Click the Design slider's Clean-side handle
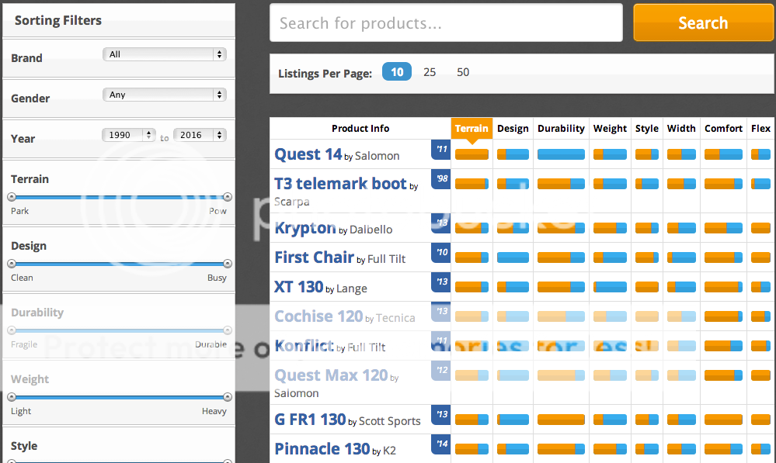Screen dimensions: 776x463 pyautogui.click(x=12, y=264)
